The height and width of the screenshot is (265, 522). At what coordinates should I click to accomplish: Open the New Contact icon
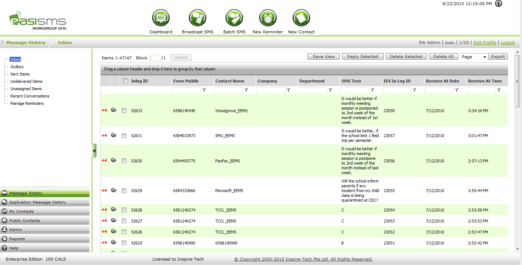point(301,18)
